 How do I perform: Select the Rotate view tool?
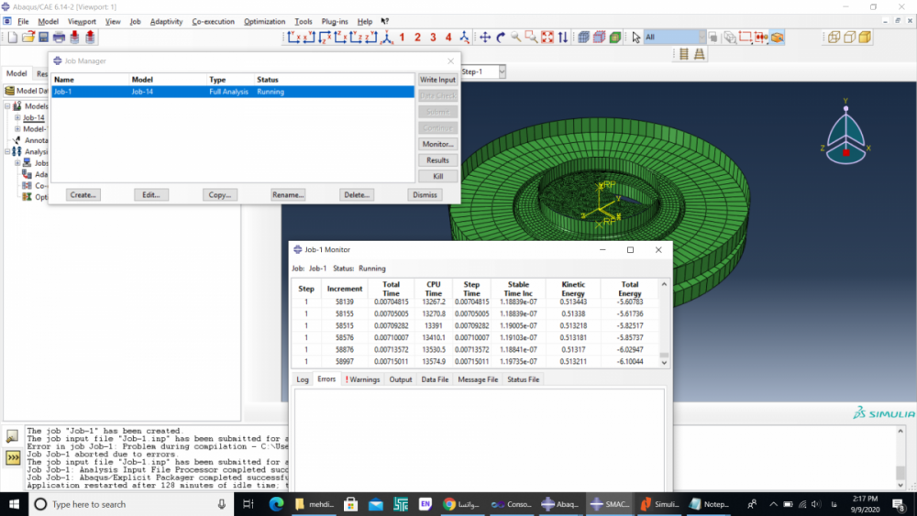pos(501,38)
